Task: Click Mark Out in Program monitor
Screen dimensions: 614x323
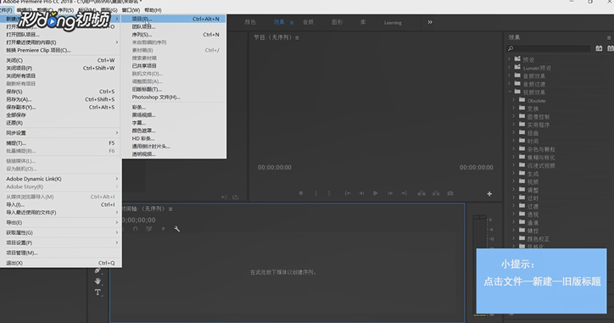Action: pyautogui.click(x=329, y=193)
